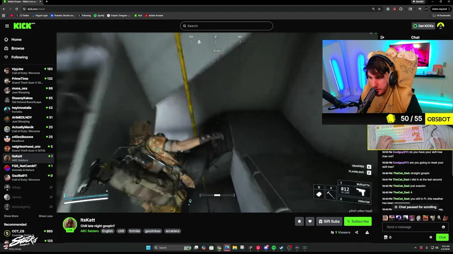Go to Home in the sidebar
This screenshot has width=453, height=254.
point(13,40)
